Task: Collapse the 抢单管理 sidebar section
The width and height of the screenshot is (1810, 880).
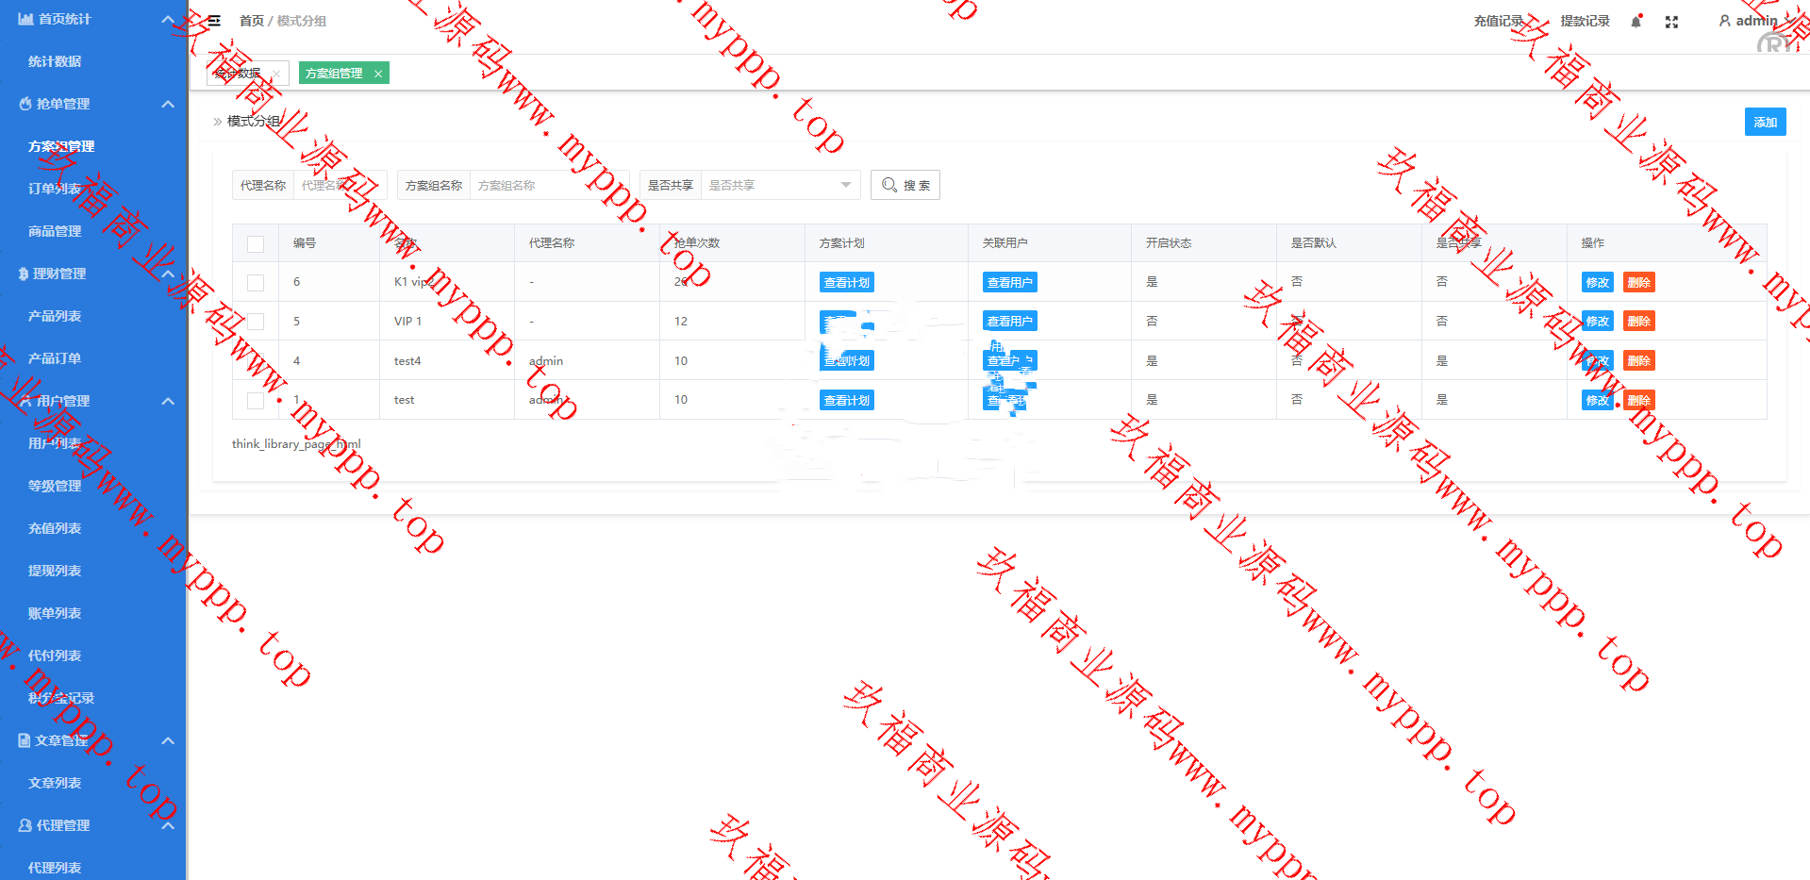Action: pos(168,104)
